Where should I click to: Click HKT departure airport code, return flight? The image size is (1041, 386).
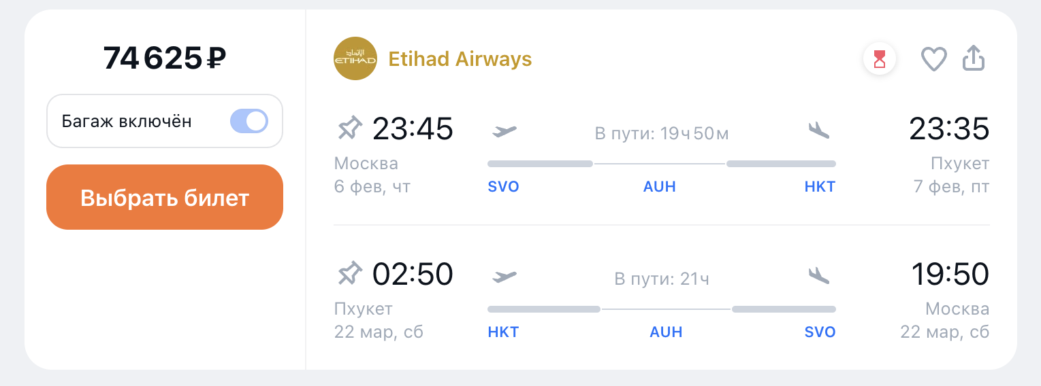[x=503, y=332]
